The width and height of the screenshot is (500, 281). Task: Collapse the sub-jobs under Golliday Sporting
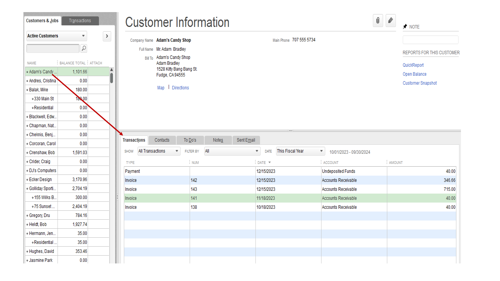27,188
